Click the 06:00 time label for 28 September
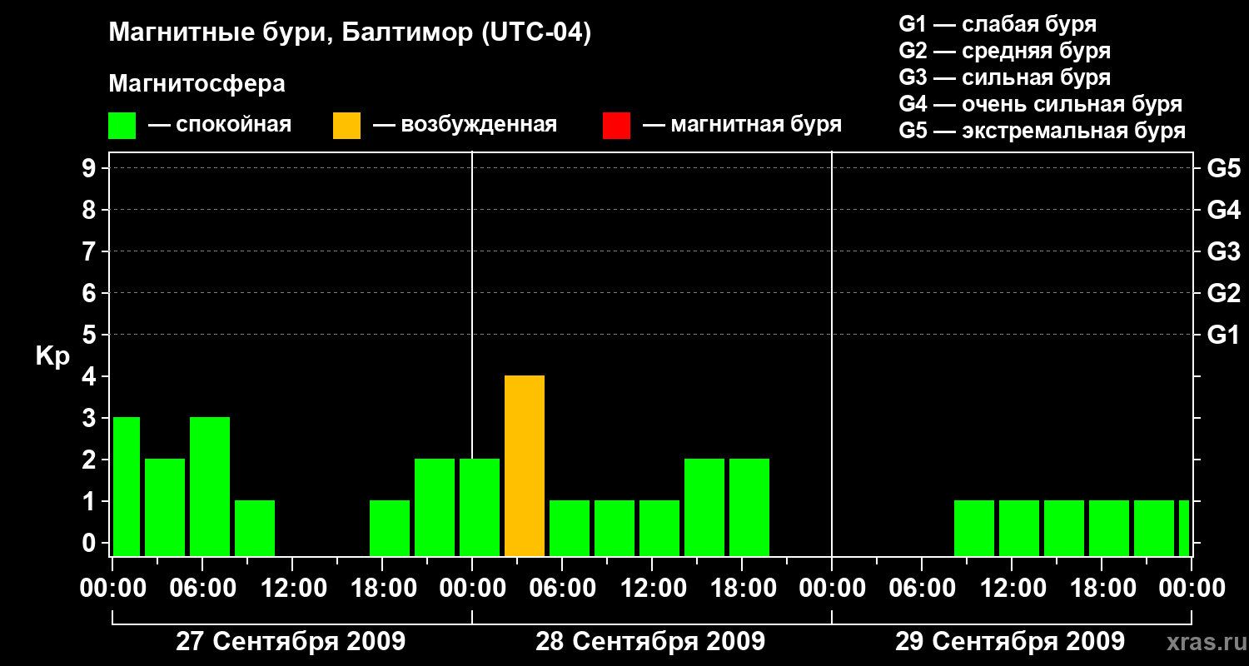The image size is (1249, 666). [x=561, y=589]
